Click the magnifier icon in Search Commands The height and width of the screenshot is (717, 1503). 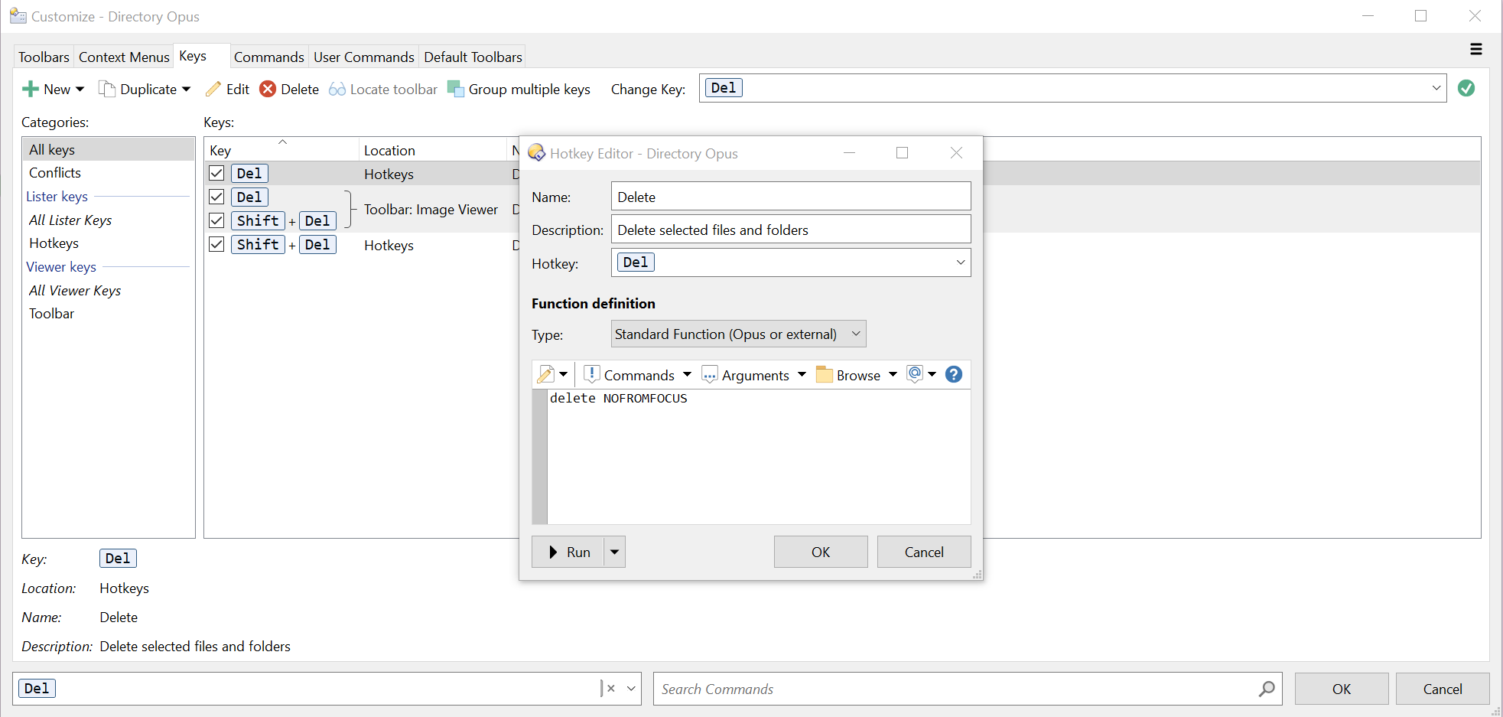[1267, 689]
